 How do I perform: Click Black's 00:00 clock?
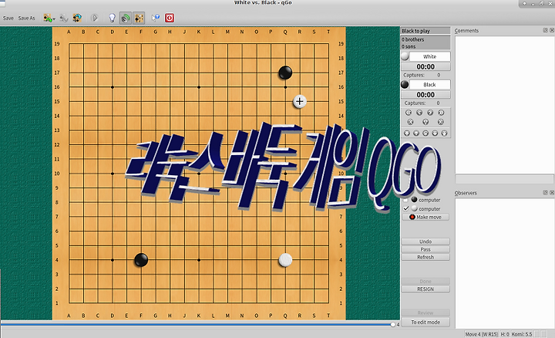(425, 95)
